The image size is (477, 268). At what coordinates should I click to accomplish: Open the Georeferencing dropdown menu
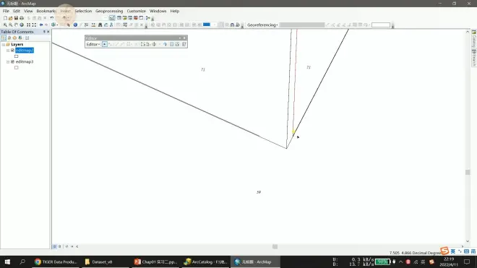coord(262,25)
